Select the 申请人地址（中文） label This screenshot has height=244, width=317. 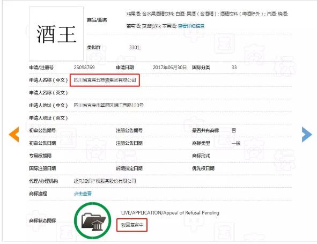pos(48,105)
